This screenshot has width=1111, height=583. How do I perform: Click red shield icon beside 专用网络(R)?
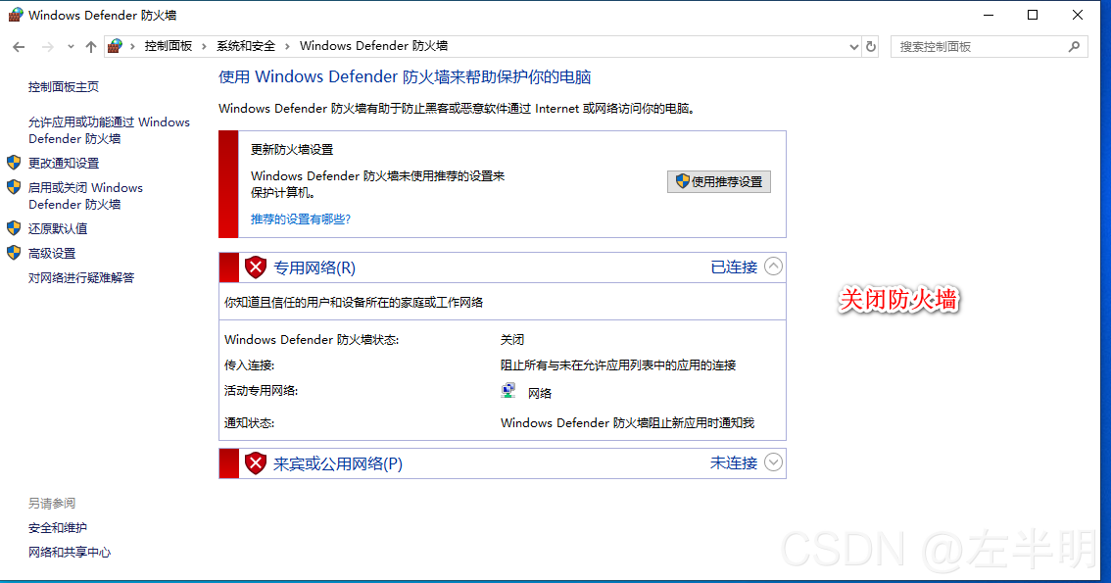[255, 267]
